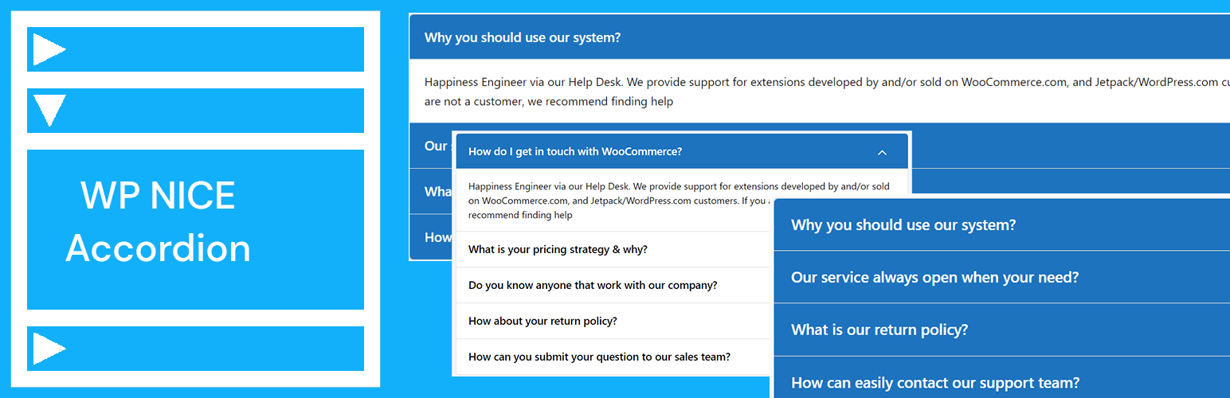Viewport: 1230px width, 398px height.
Task: Click the first blue bar in the logo
Action: 195,49
